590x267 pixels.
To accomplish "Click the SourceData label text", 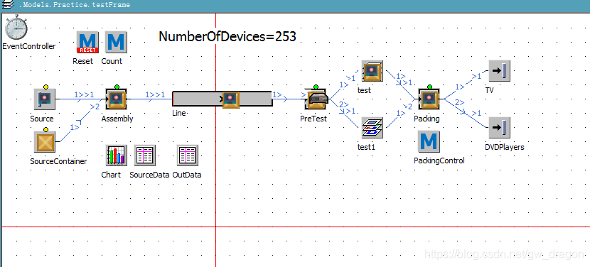I will pos(149,175).
